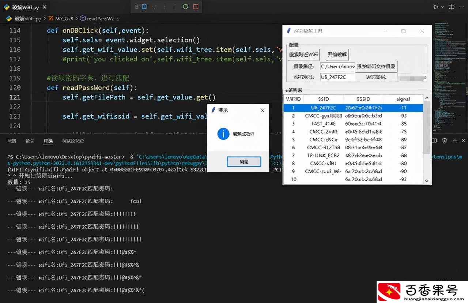The height and width of the screenshot is (303, 468).
Task: Pause debugging from the debug toolbar
Action: point(144,7)
